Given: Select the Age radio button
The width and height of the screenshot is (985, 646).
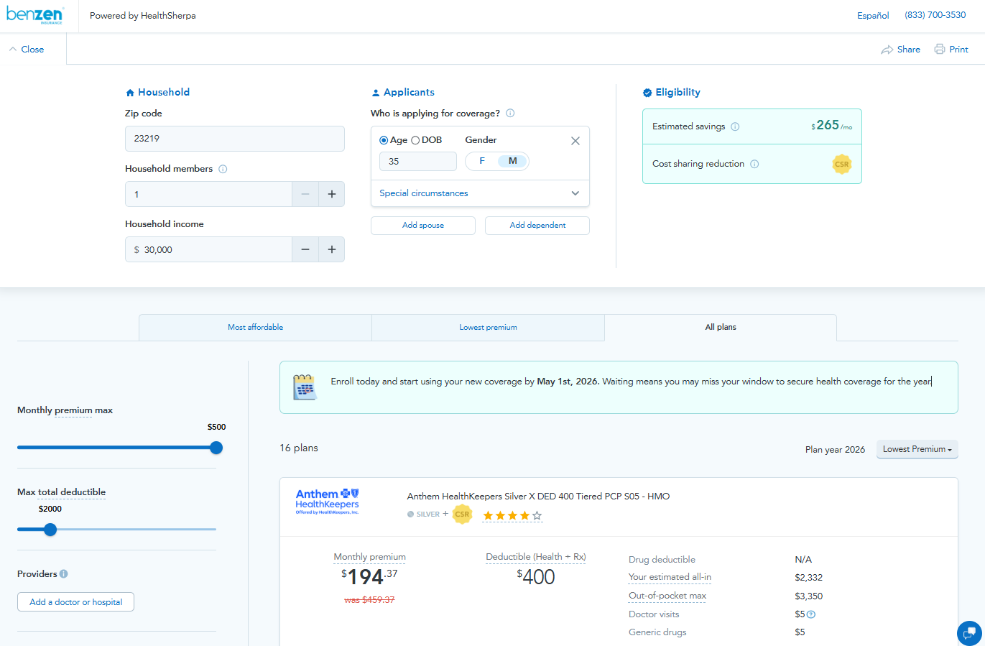Looking at the screenshot, I should coord(384,140).
